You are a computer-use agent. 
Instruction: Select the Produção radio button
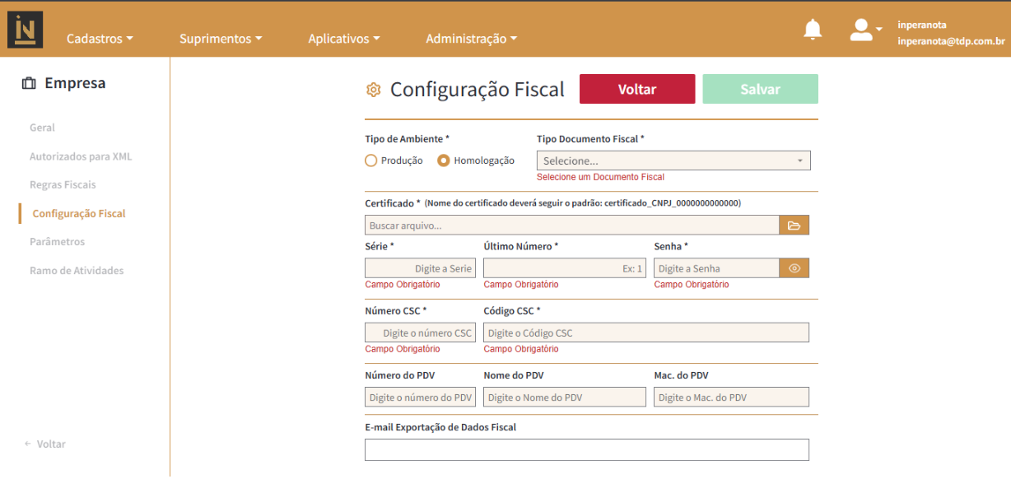point(371,160)
